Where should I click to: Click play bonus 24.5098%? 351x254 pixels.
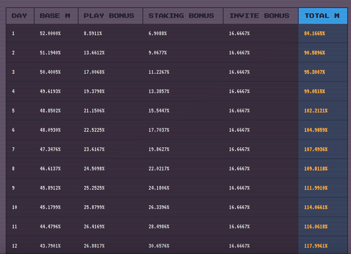point(94,169)
